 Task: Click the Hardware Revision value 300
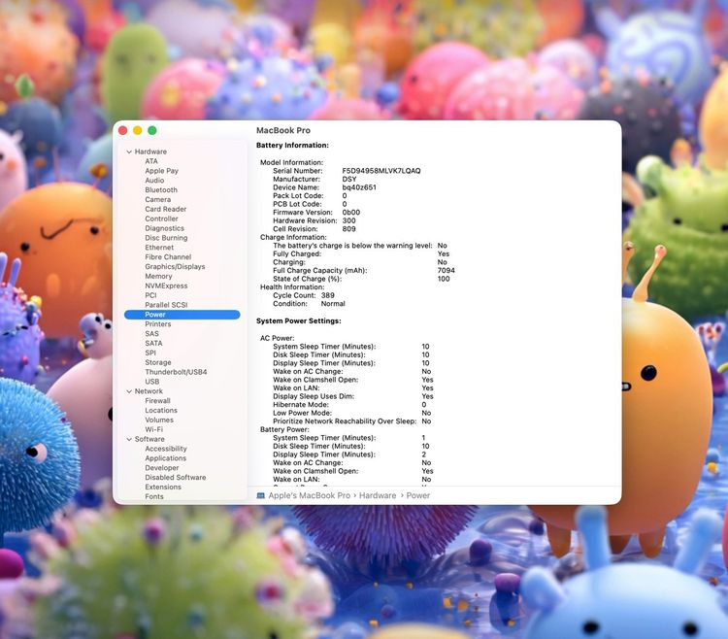tap(348, 220)
